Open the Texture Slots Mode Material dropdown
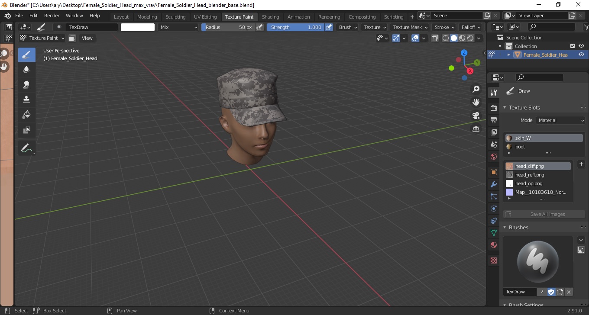Viewport: 589px width, 315px height. [x=561, y=120]
